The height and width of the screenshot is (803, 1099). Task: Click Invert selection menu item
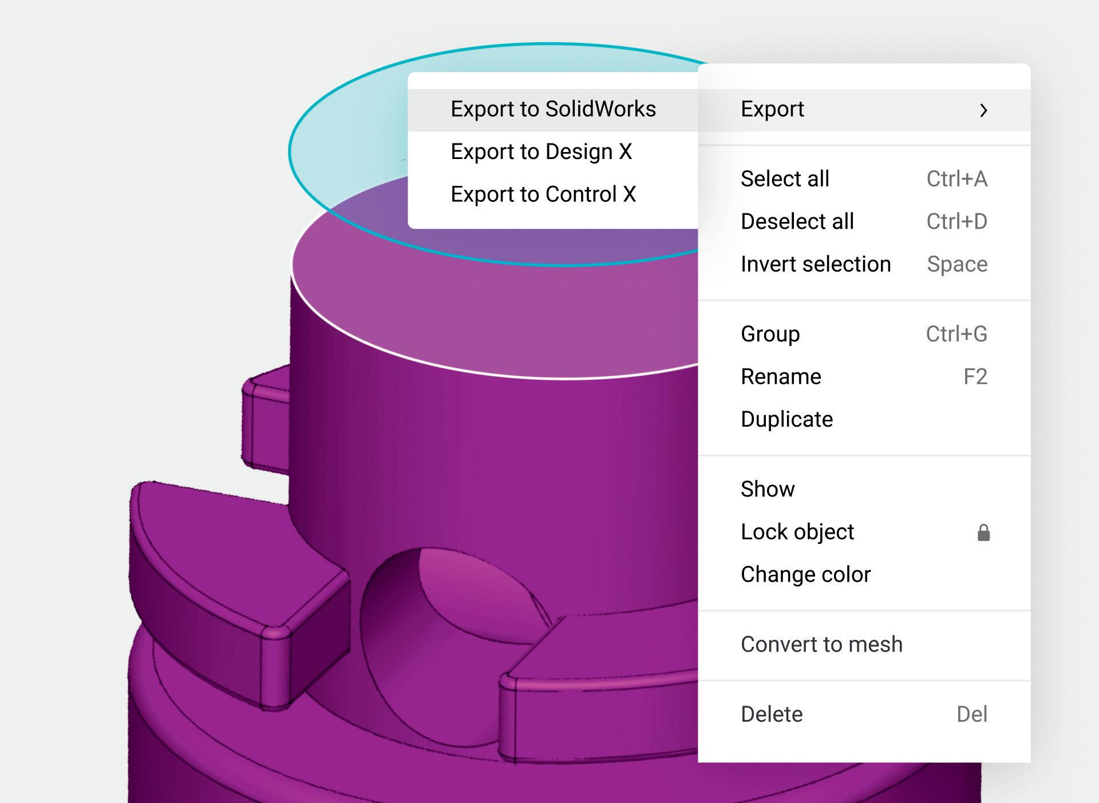coord(815,264)
